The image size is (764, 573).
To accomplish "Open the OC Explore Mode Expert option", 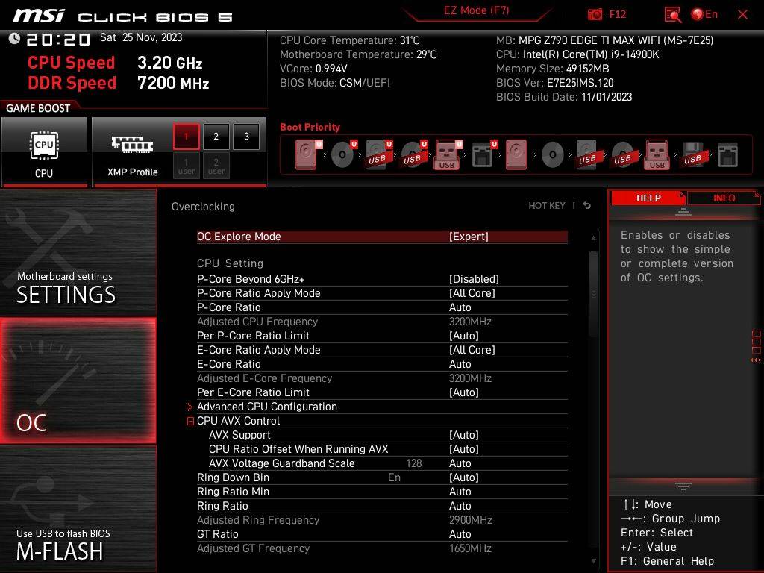I will pos(382,237).
